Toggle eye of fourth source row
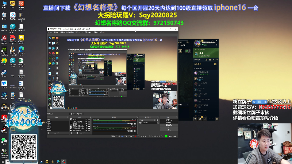292x164 pixels. [87, 126]
